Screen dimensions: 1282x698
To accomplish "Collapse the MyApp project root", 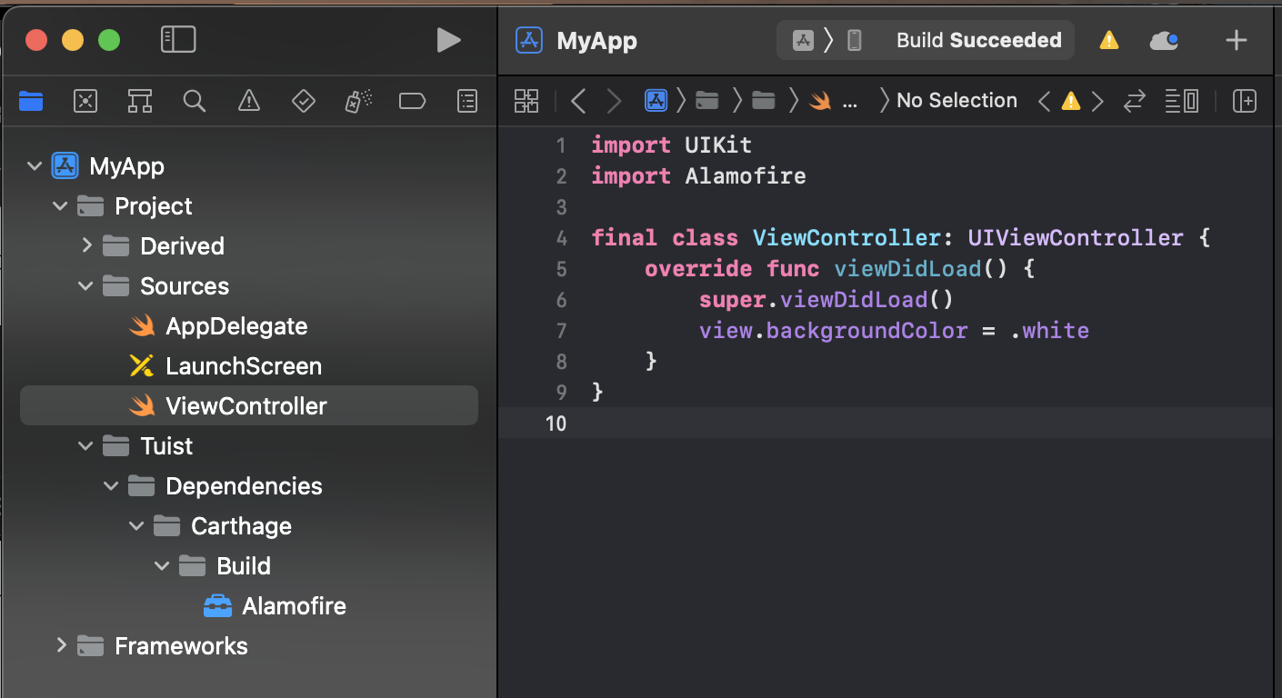I will pyautogui.click(x=35, y=166).
